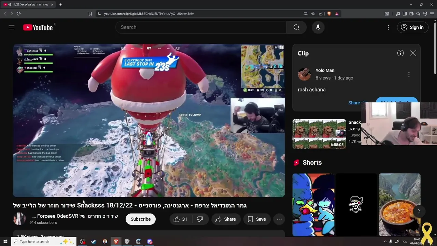Show next Shorts with right arrow

click(419, 211)
